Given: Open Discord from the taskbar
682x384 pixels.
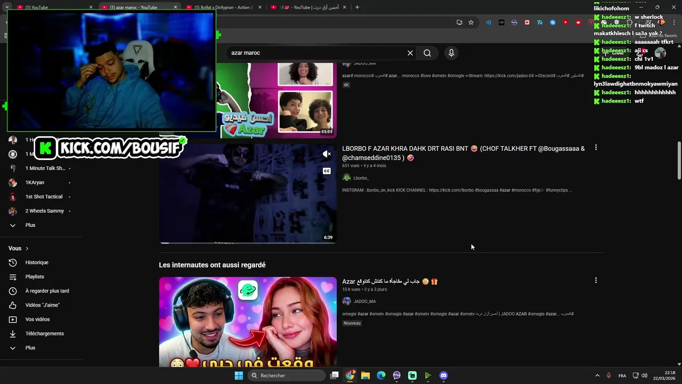Looking at the screenshot, I should click(444, 375).
